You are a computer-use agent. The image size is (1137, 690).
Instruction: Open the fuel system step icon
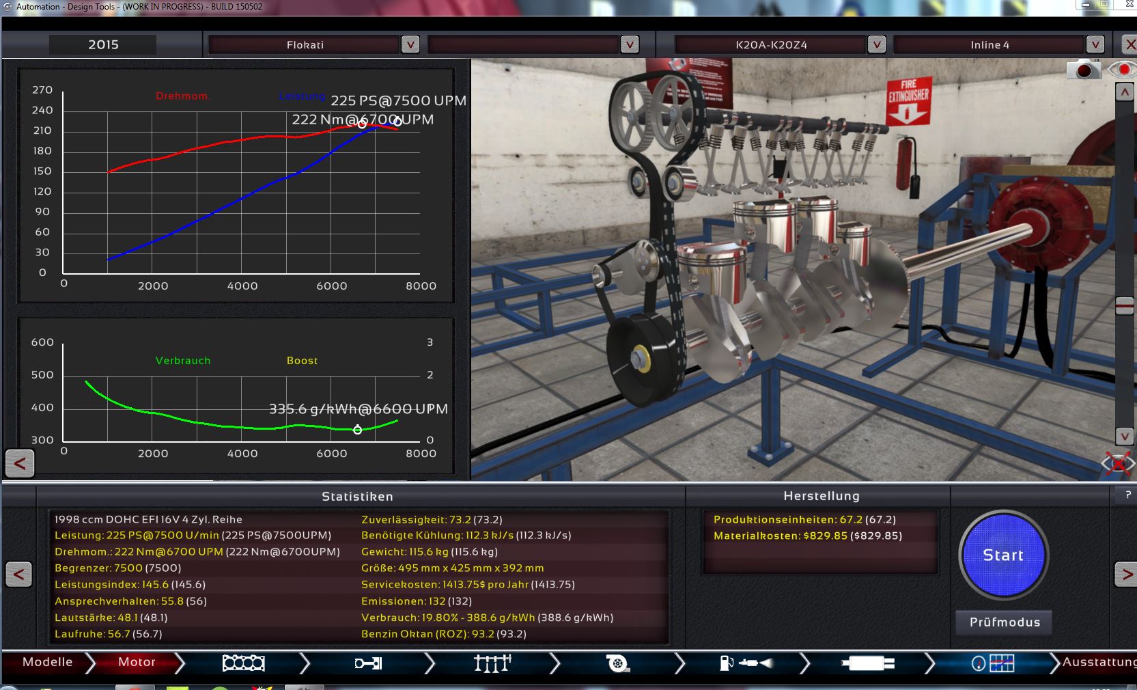746,663
